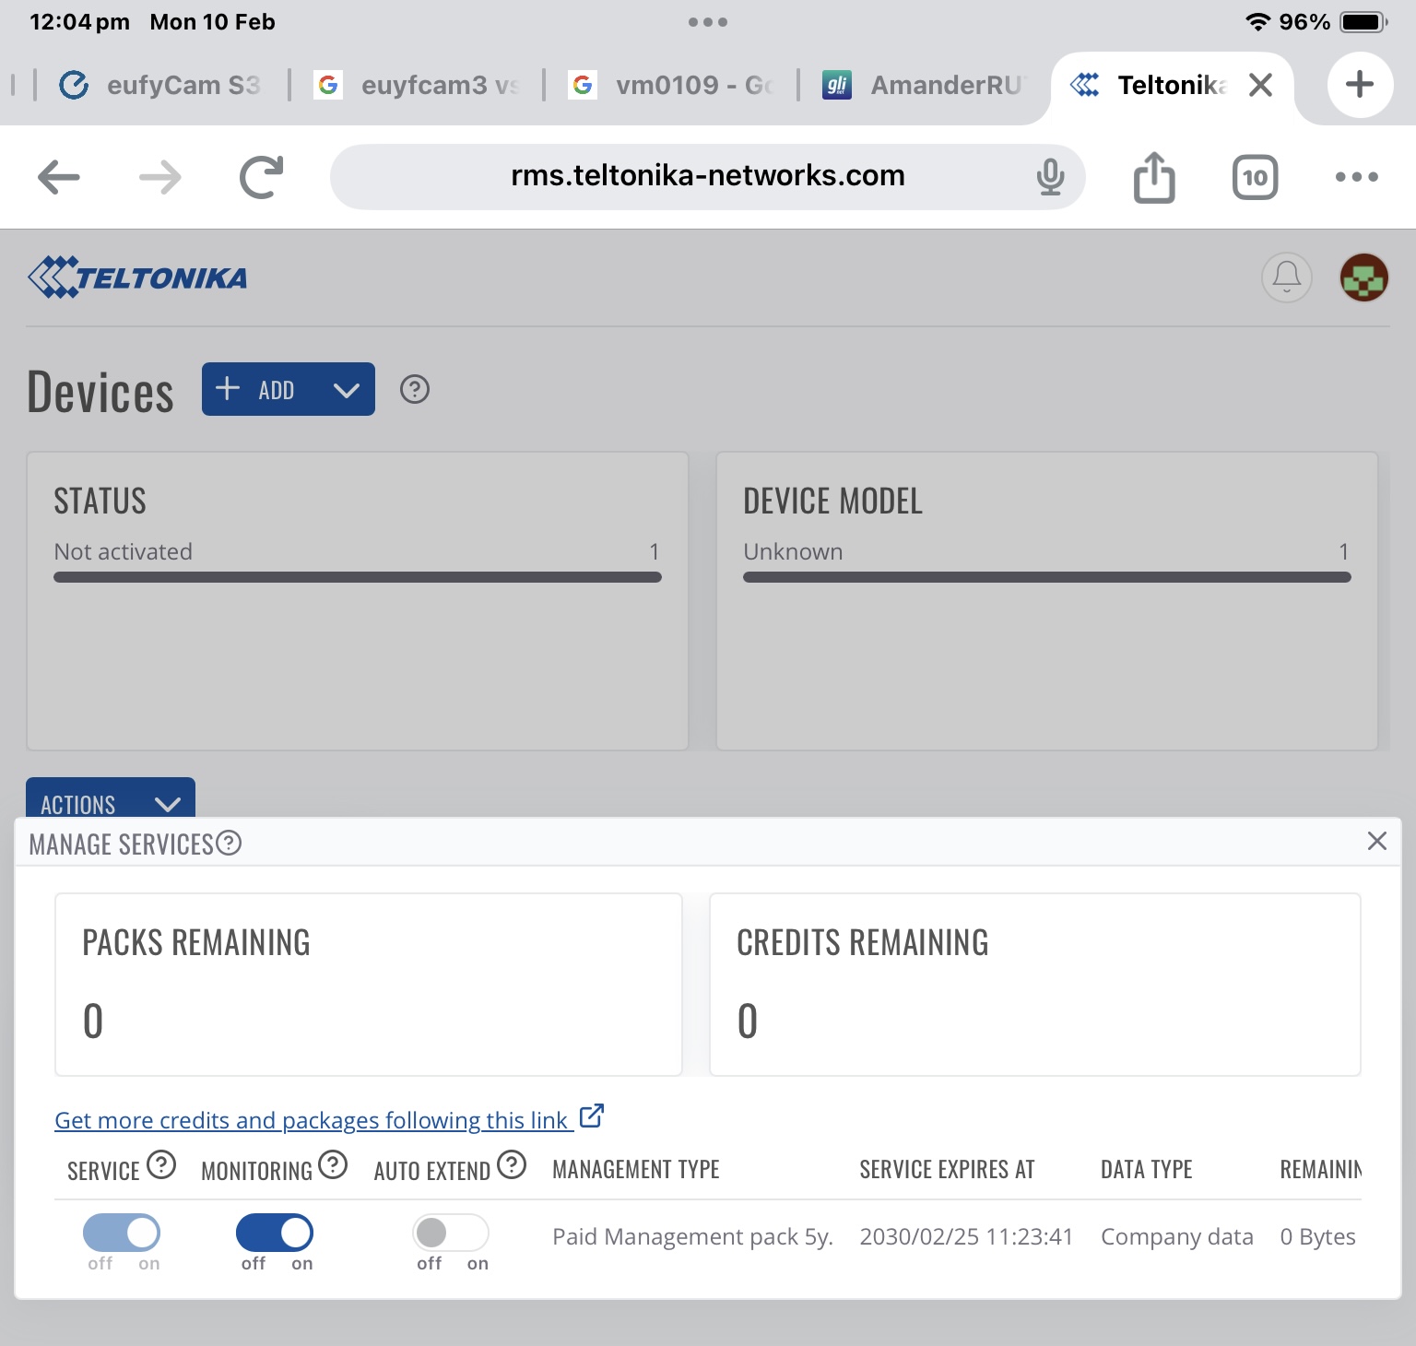Reload the Teltonika RMS page
This screenshot has width=1416, height=1346.
click(262, 177)
